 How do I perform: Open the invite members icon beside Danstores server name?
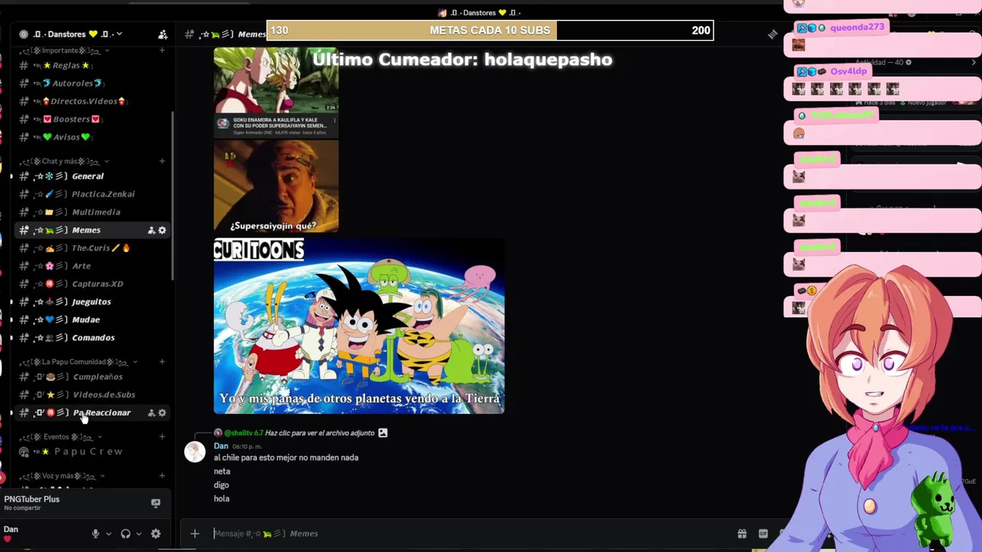coord(163,34)
